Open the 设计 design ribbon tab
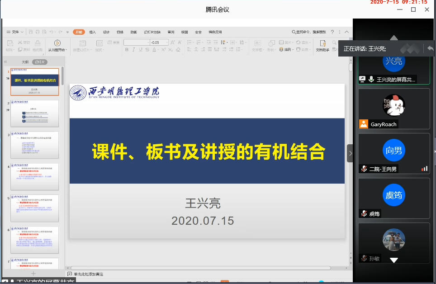 pos(106,32)
